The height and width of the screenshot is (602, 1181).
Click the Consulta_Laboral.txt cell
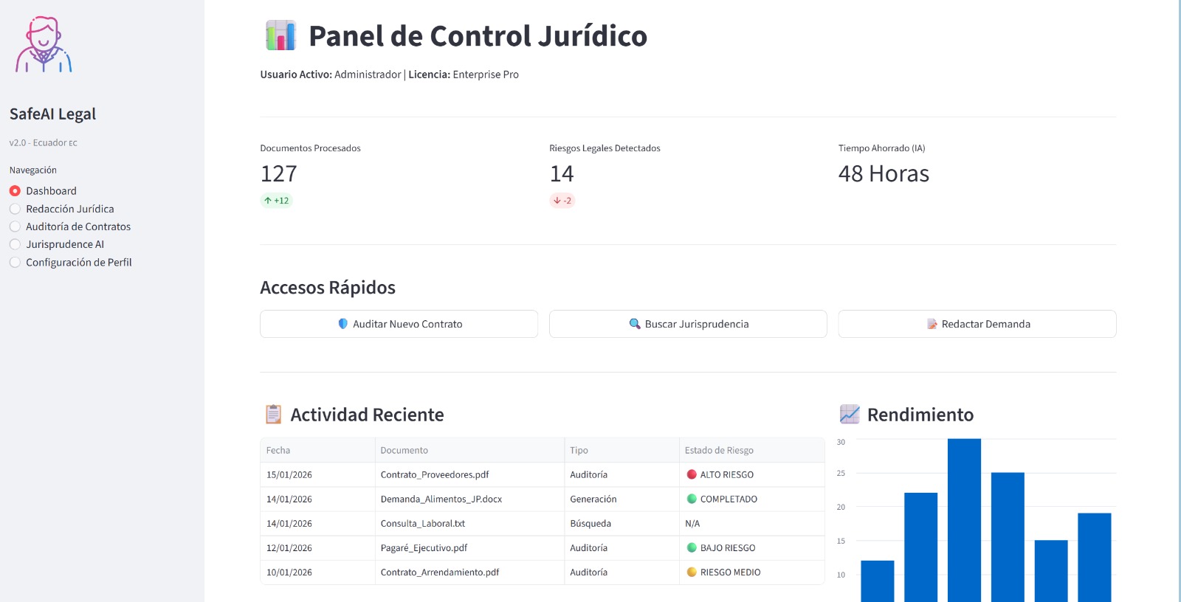click(x=469, y=523)
